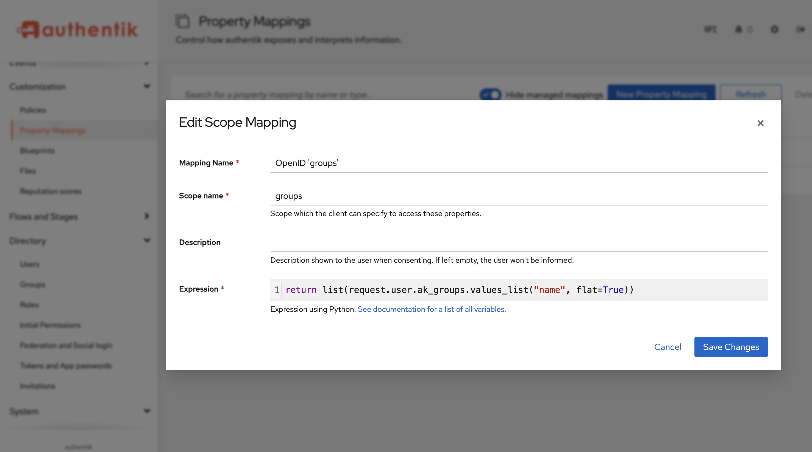Open Roles under Directory
The width and height of the screenshot is (812, 452).
pyautogui.click(x=29, y=305)
